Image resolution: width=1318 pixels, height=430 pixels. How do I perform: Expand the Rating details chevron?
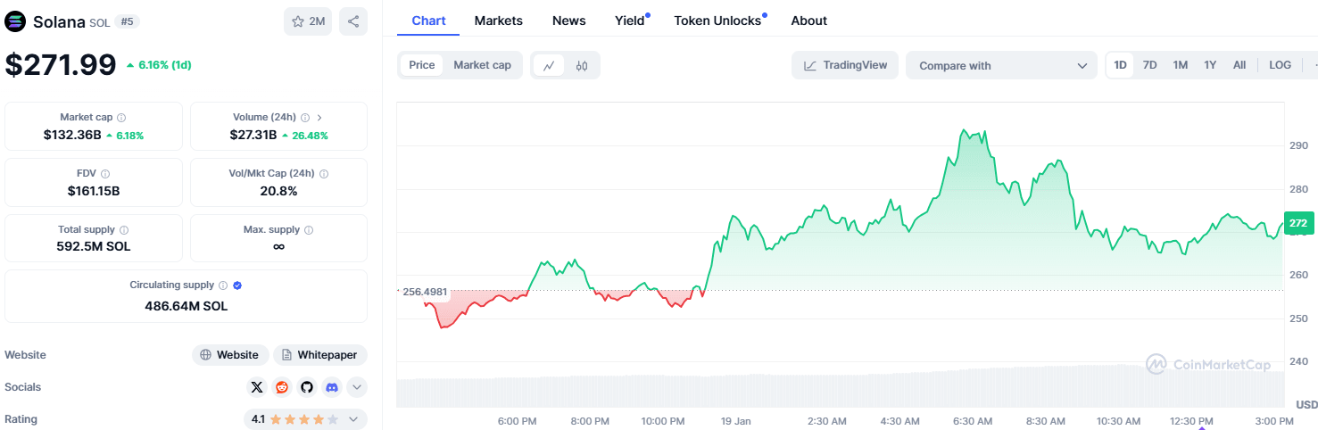click(x=353, y=418)
